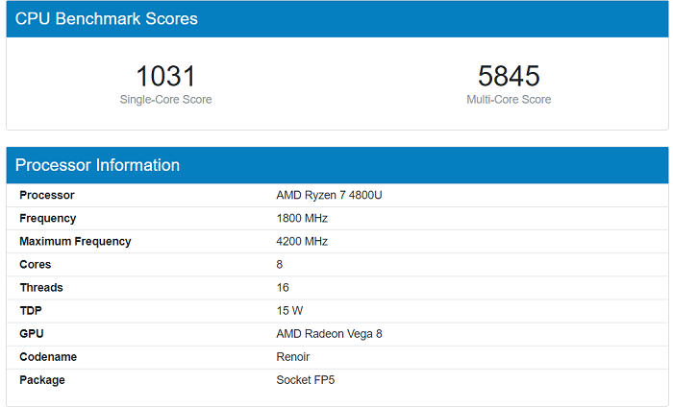The height and width of the screenshot is (407, 673).
Task: Select the Cores row label
Action: 36,265
